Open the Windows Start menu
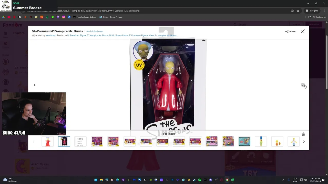The image size is (328, 184). click(x=96, y=180)
